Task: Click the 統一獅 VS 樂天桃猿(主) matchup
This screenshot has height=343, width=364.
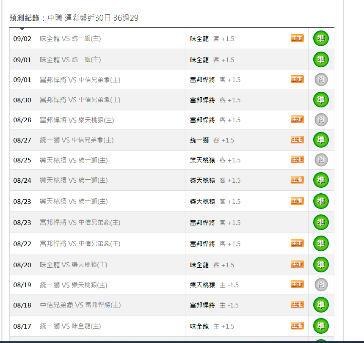Action: coord(74,285)
